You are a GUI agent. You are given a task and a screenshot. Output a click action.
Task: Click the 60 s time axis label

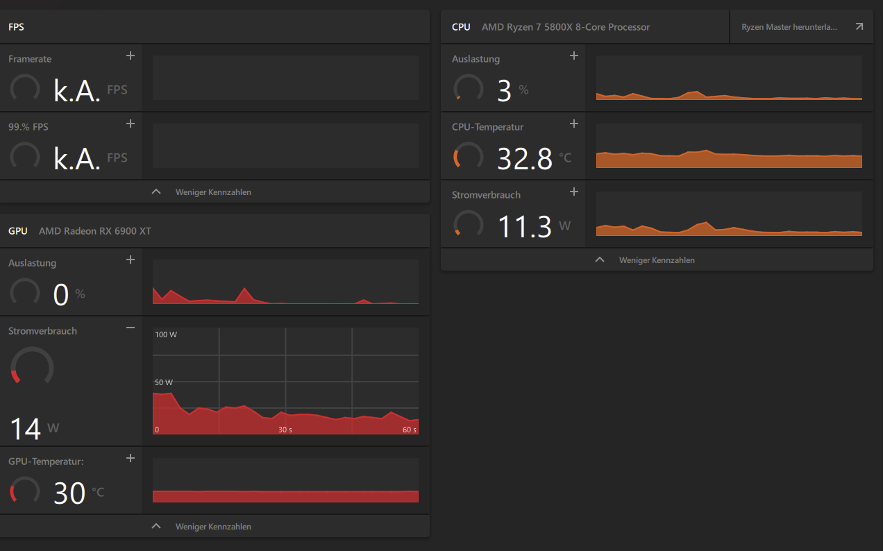410,430
